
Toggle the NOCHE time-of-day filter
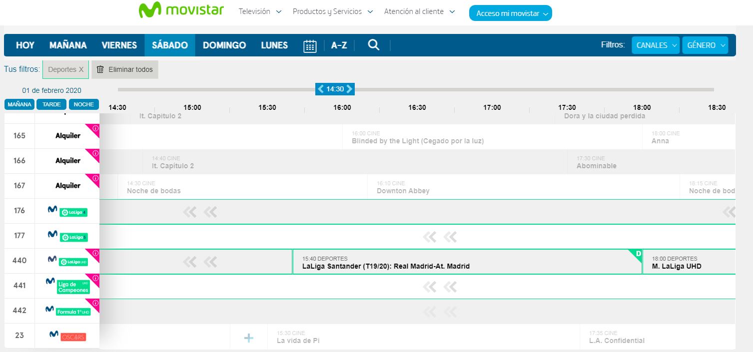click(x=83, y=104)
